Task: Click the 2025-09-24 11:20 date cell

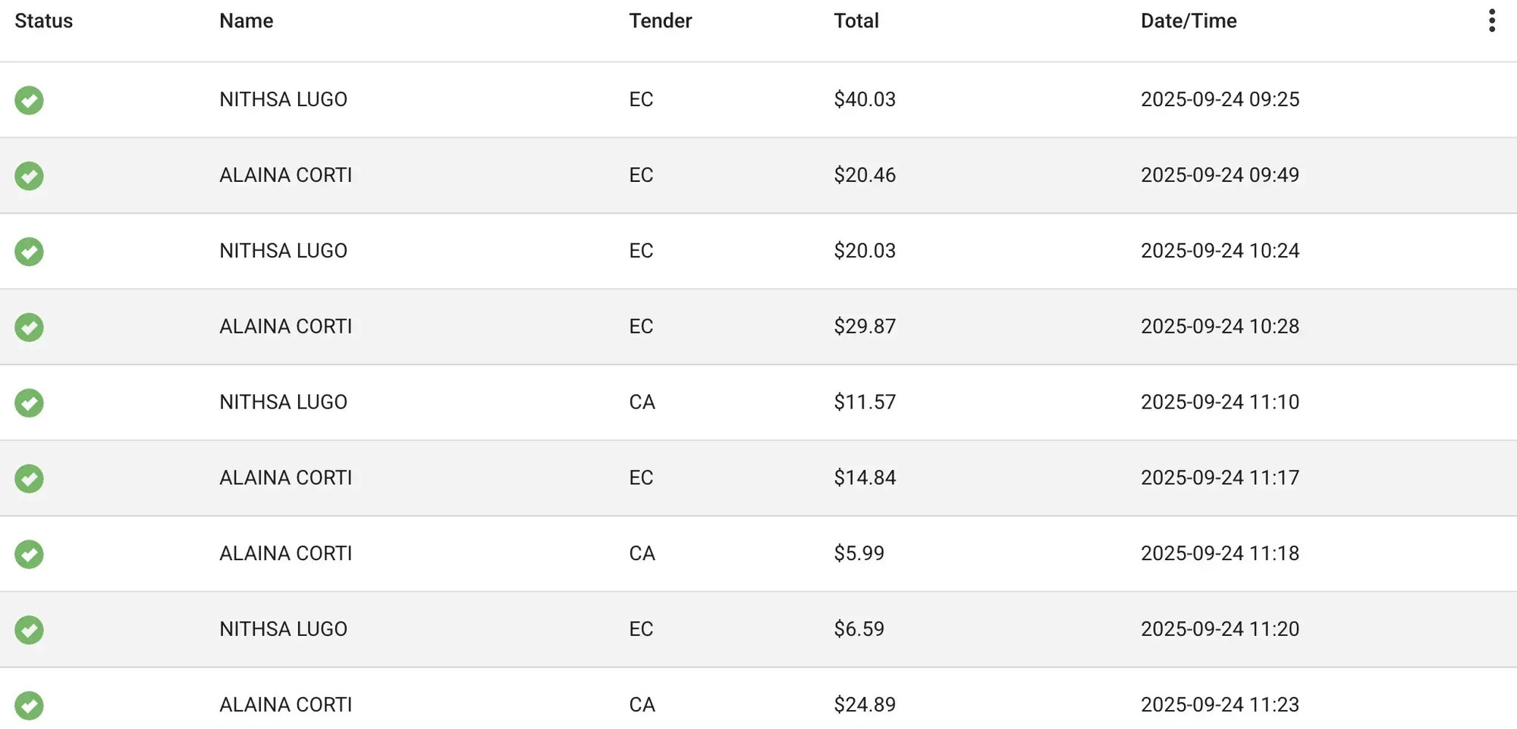Action: coord(1220,629)
